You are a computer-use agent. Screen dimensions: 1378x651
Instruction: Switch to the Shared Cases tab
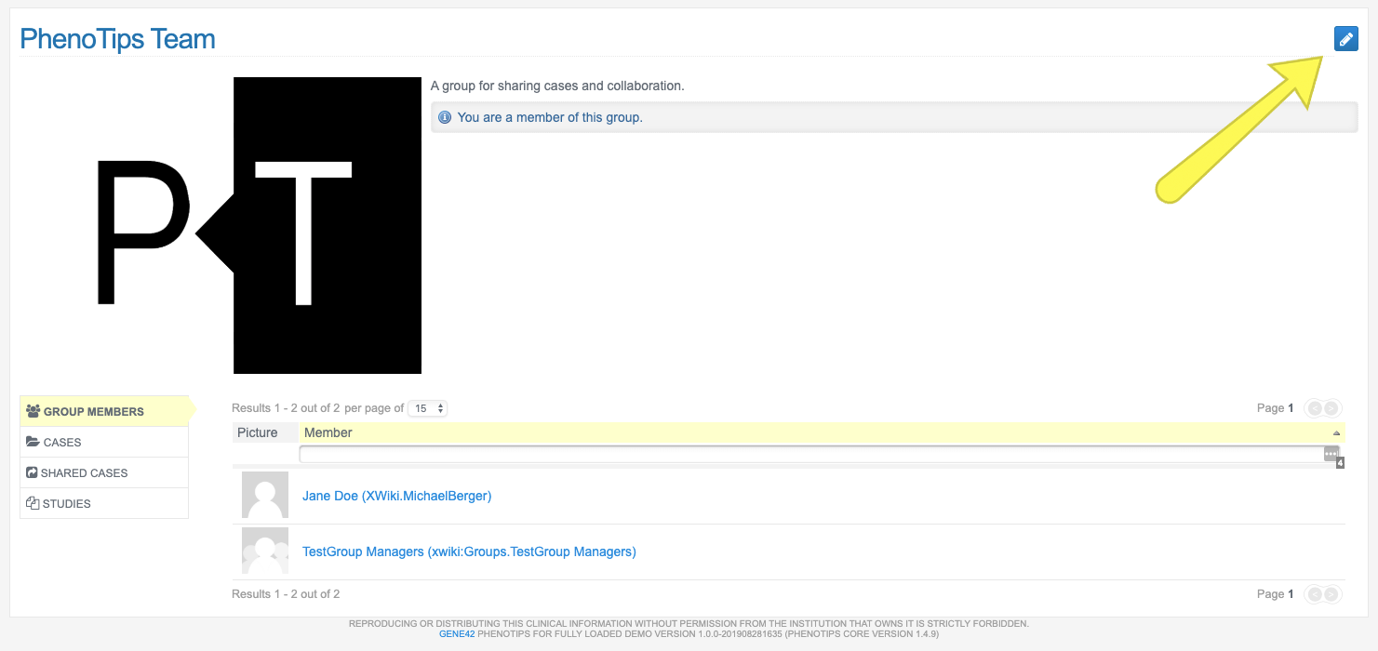(x=104, y=472)
